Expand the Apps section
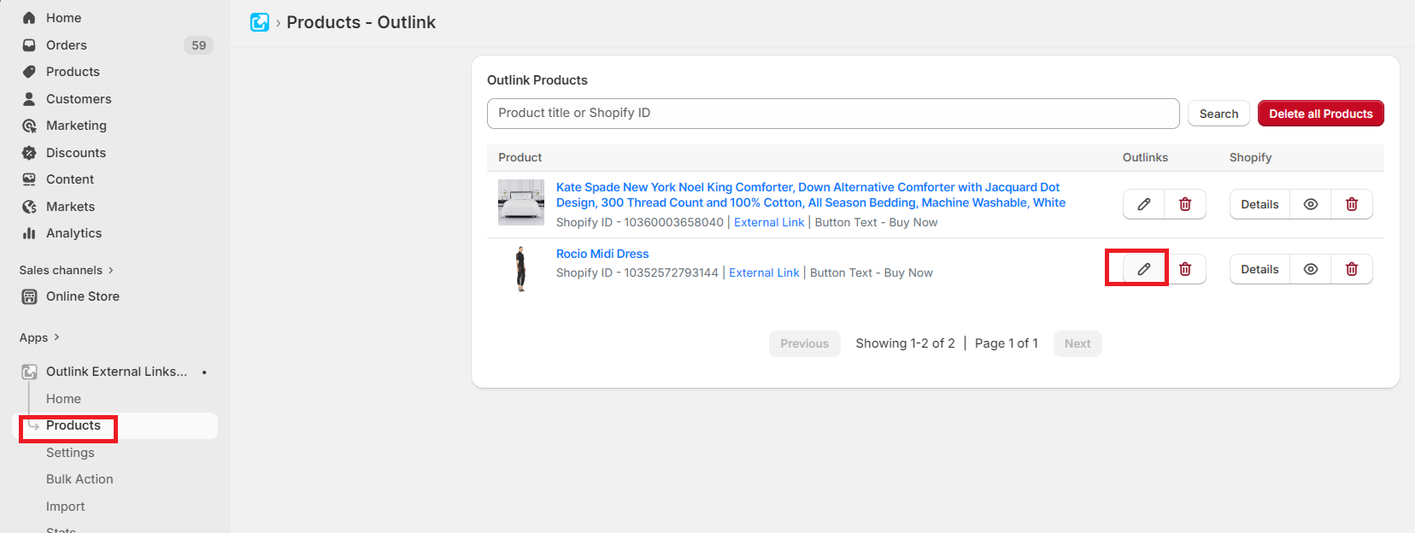Viewport: 1415px width, 533px height. pos(39,337)
